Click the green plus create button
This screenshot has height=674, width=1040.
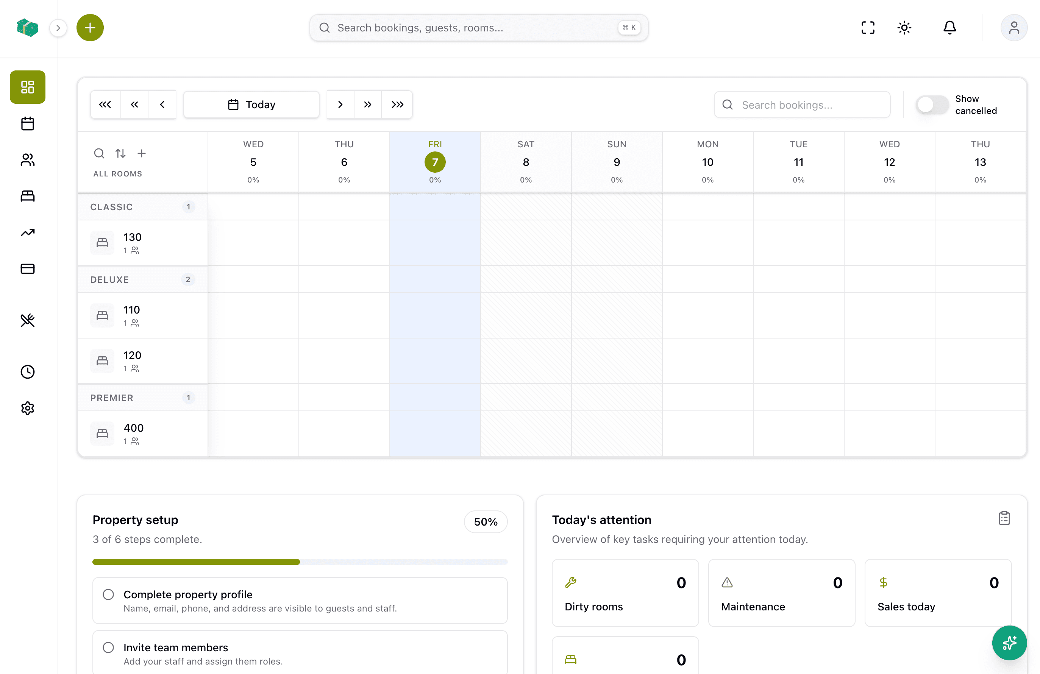point(90,28)
